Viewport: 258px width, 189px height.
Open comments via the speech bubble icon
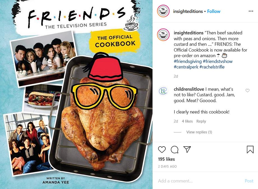[x=174, y=150]
